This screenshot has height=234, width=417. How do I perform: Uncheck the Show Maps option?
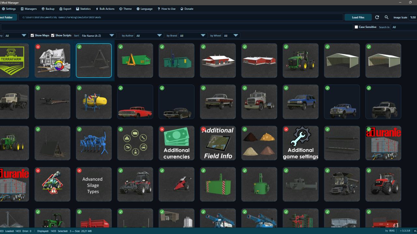(x=32, y=35)
